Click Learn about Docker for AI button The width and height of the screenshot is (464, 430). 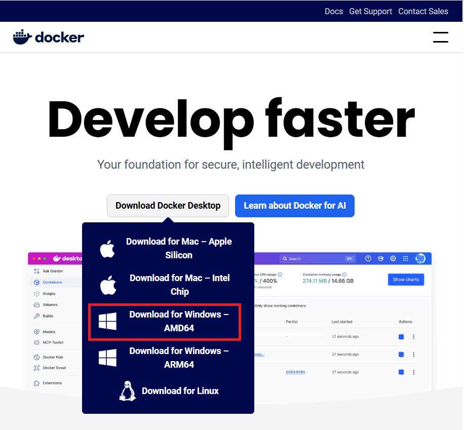click(x=294, y=206)
